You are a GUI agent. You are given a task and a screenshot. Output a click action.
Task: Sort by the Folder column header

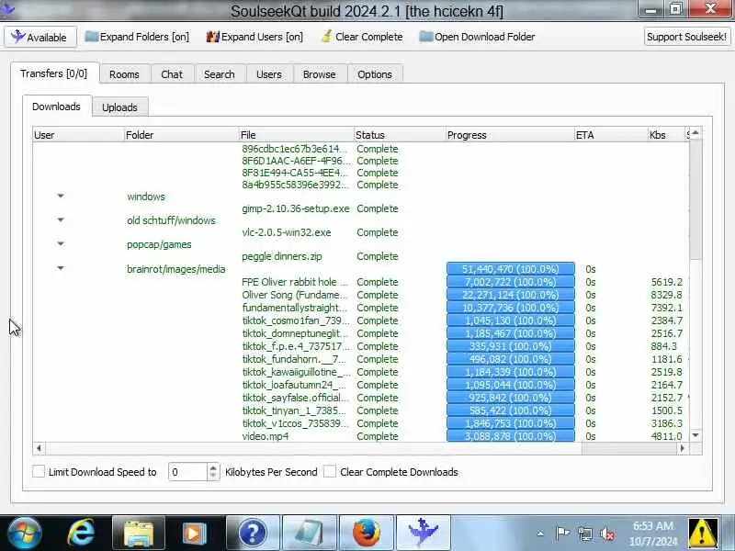pos(181,135)
